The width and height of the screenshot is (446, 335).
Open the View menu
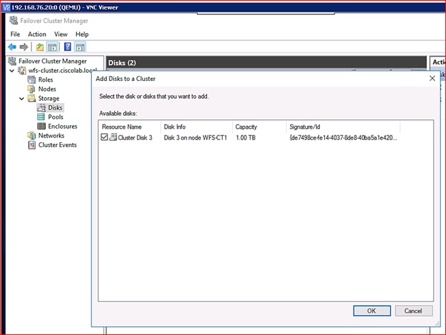pos(61,34)
